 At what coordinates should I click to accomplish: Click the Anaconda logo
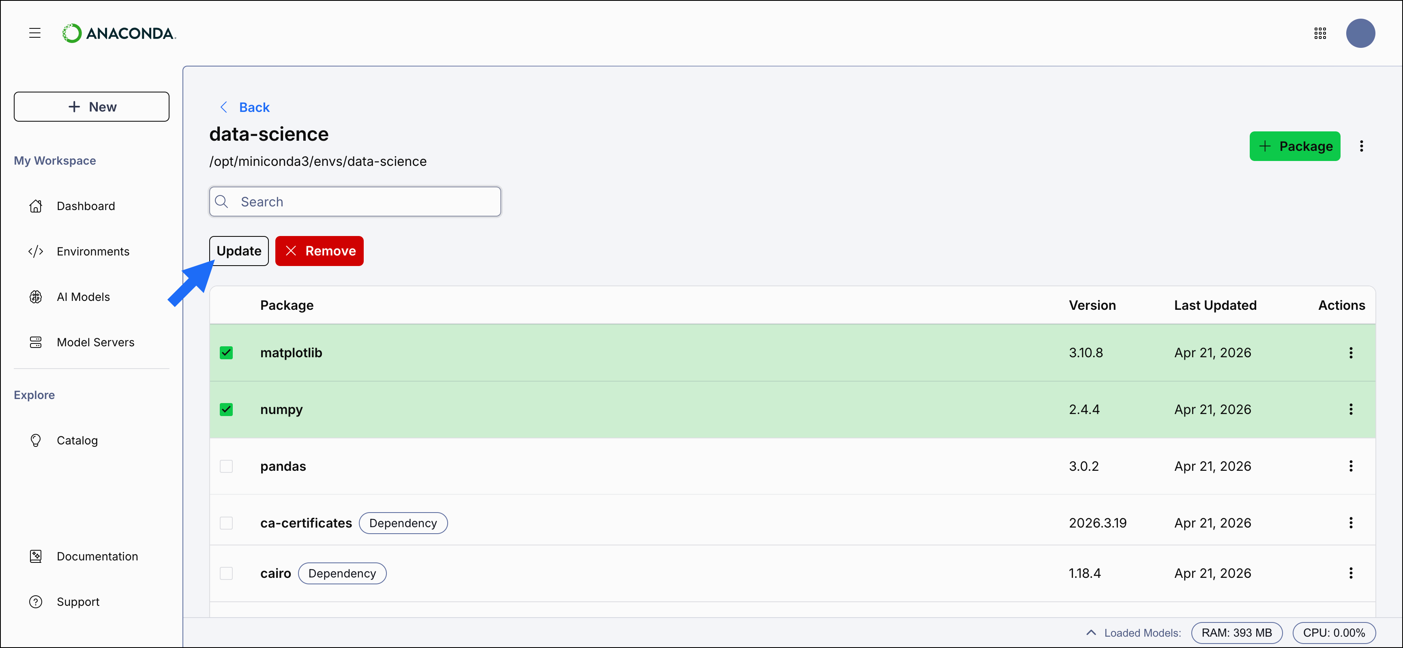tap(119, 33)
